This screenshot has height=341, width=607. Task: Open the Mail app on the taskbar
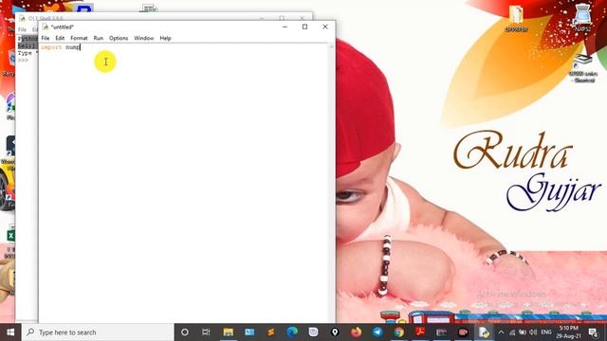tap(249, 332)
